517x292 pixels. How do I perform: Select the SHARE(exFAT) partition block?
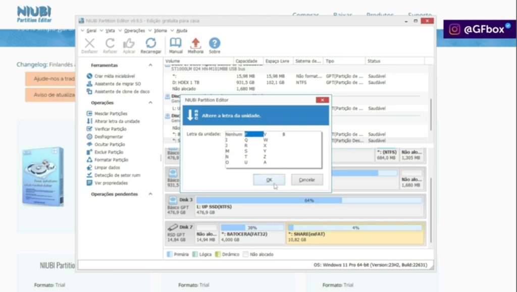click(355, 233)
